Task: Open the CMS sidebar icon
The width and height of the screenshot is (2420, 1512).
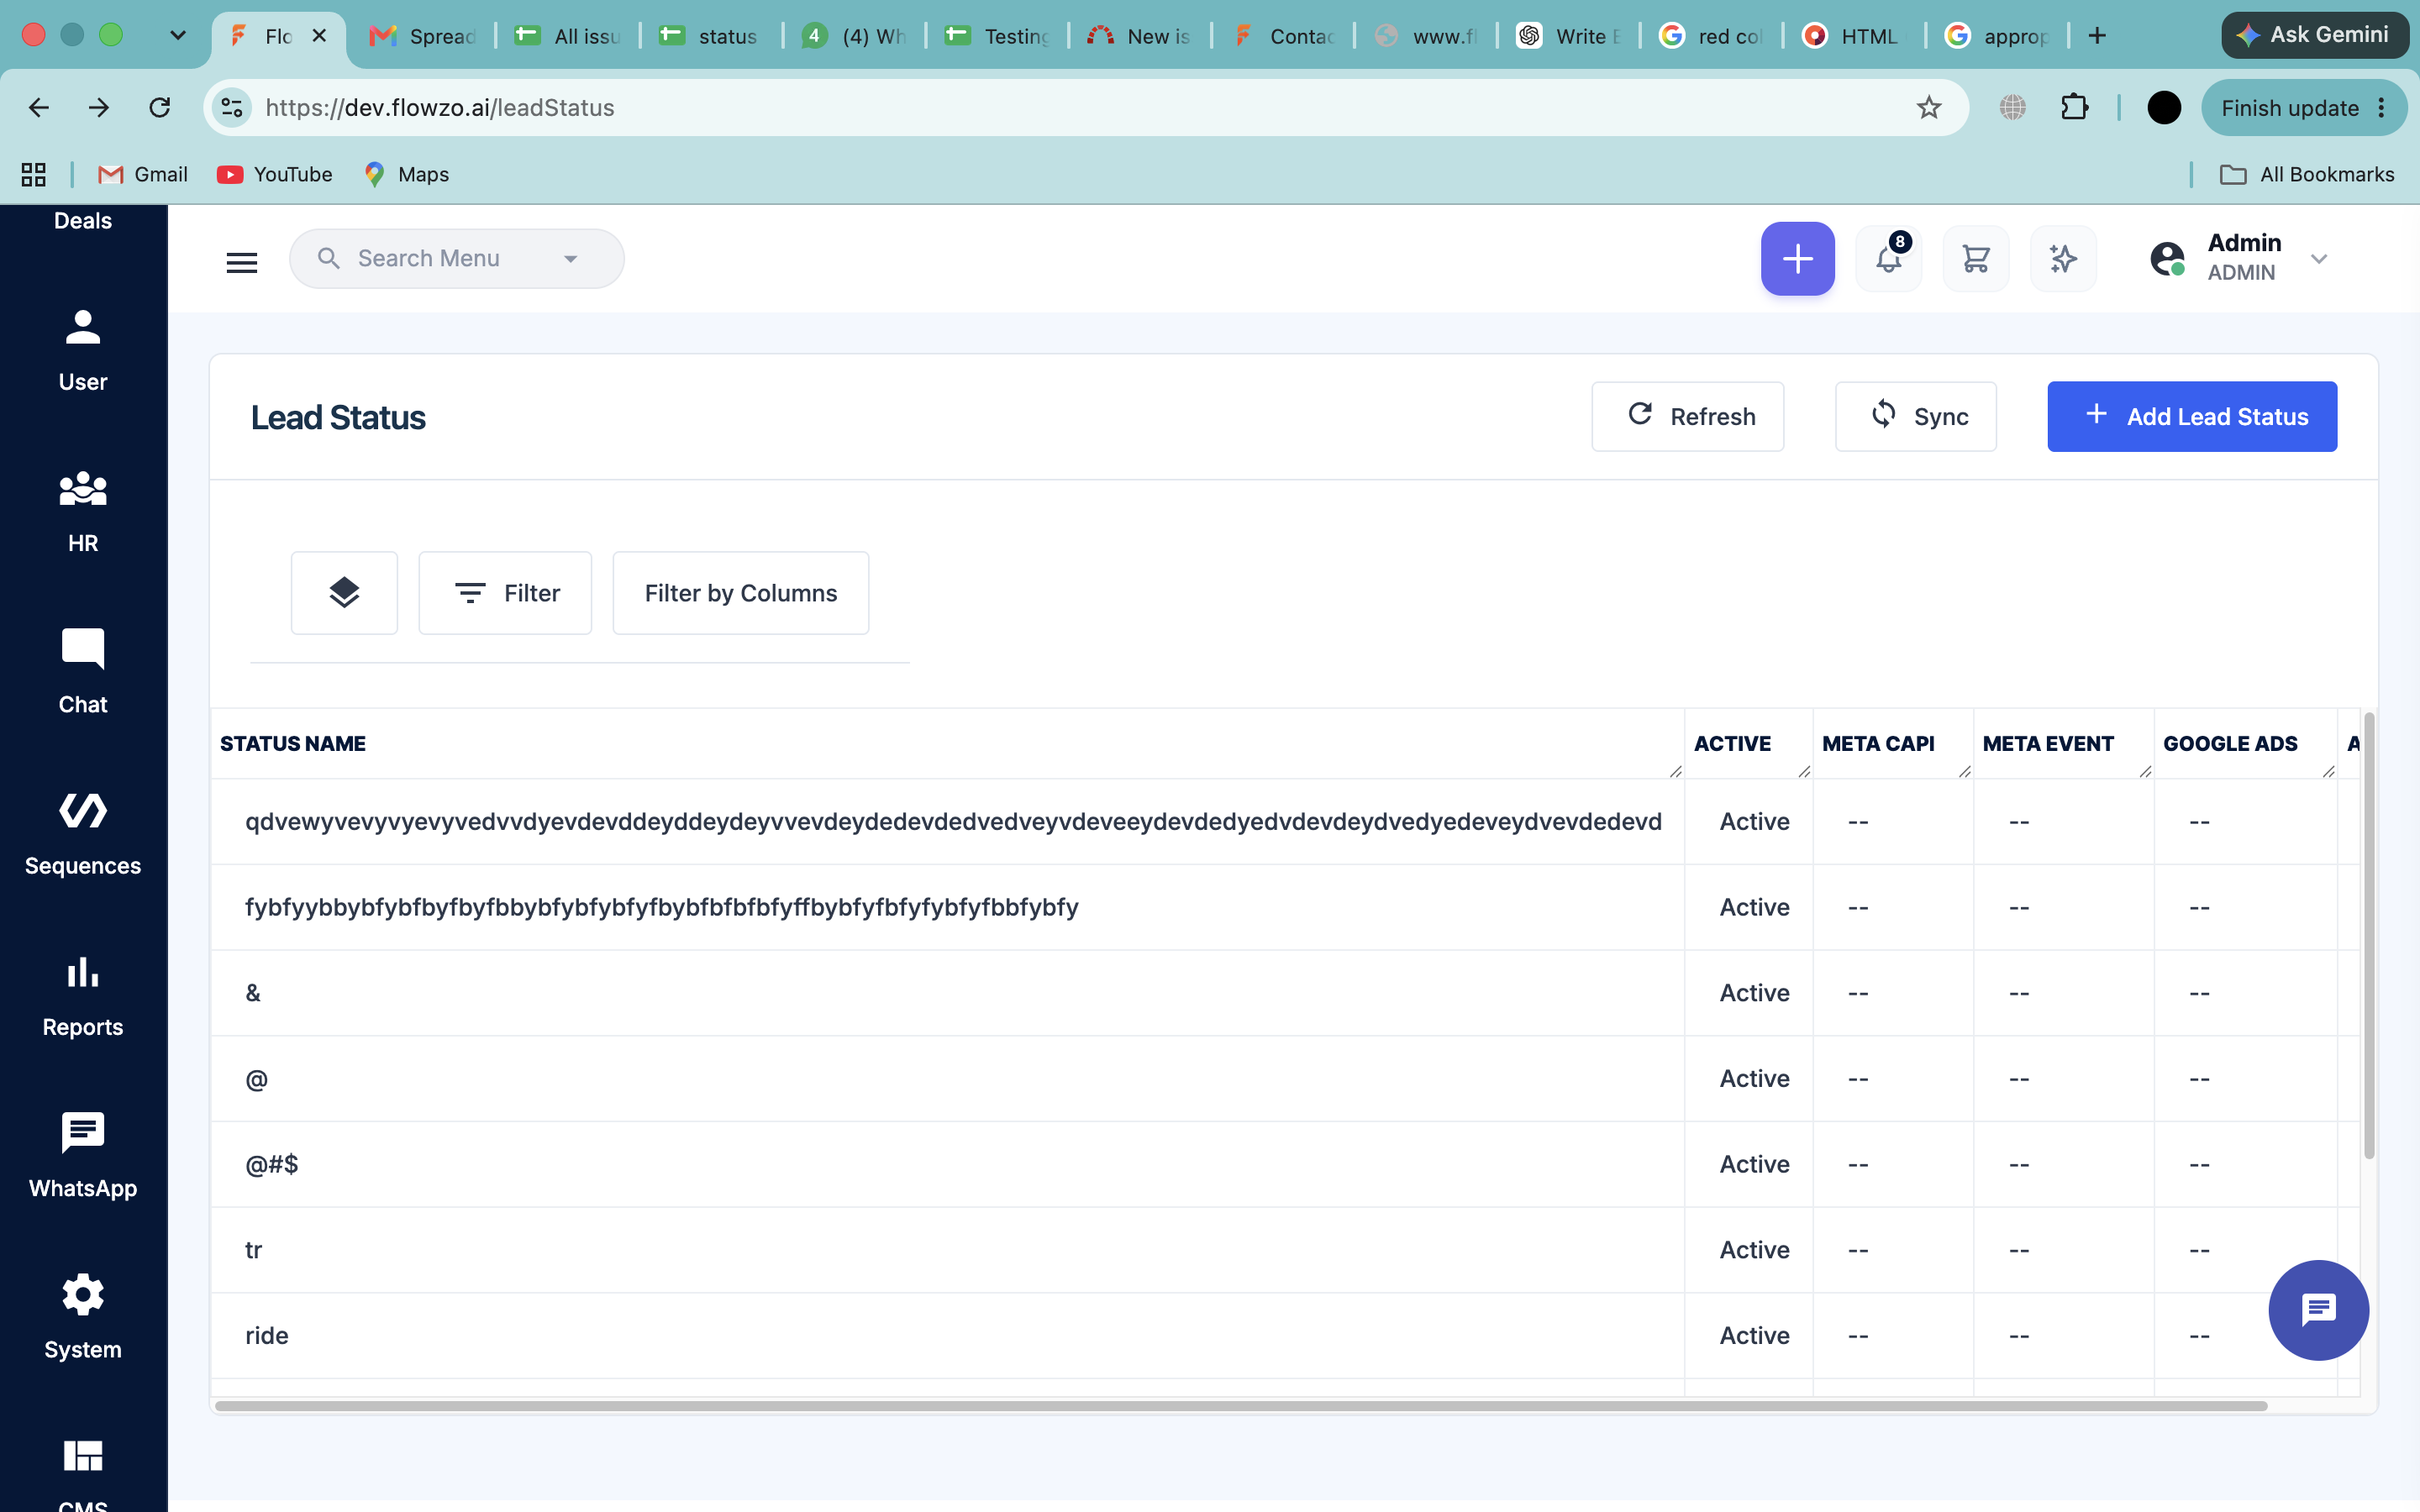Action: pos(83,1456)
